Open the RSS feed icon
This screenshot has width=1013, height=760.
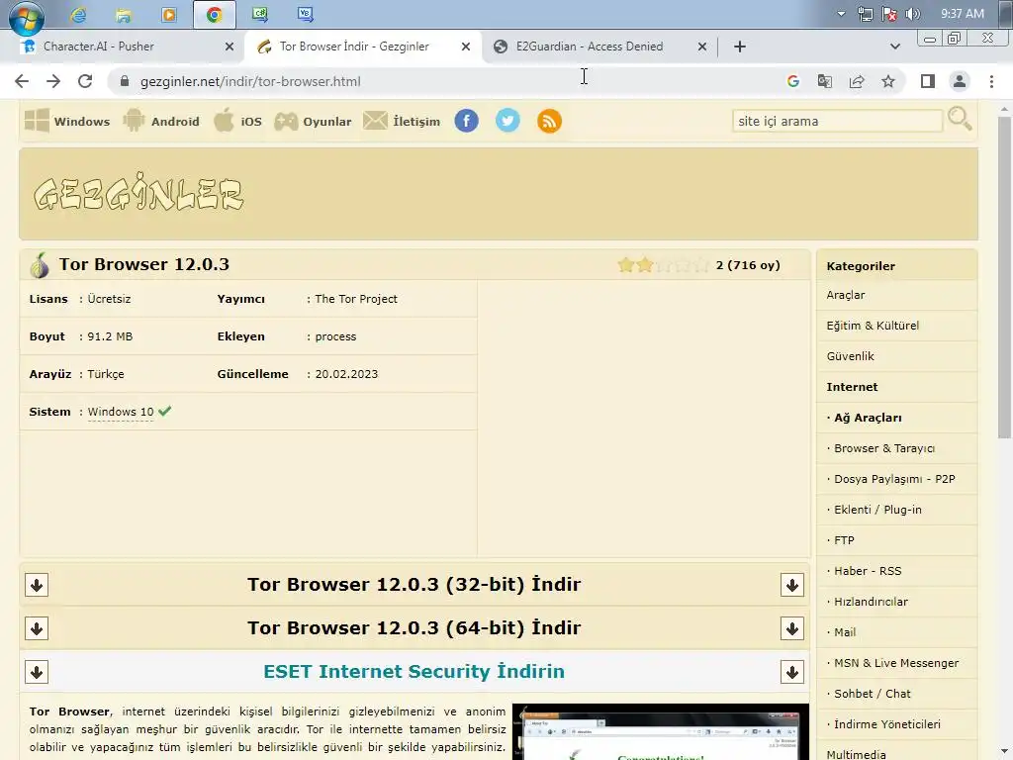(549, 121)
